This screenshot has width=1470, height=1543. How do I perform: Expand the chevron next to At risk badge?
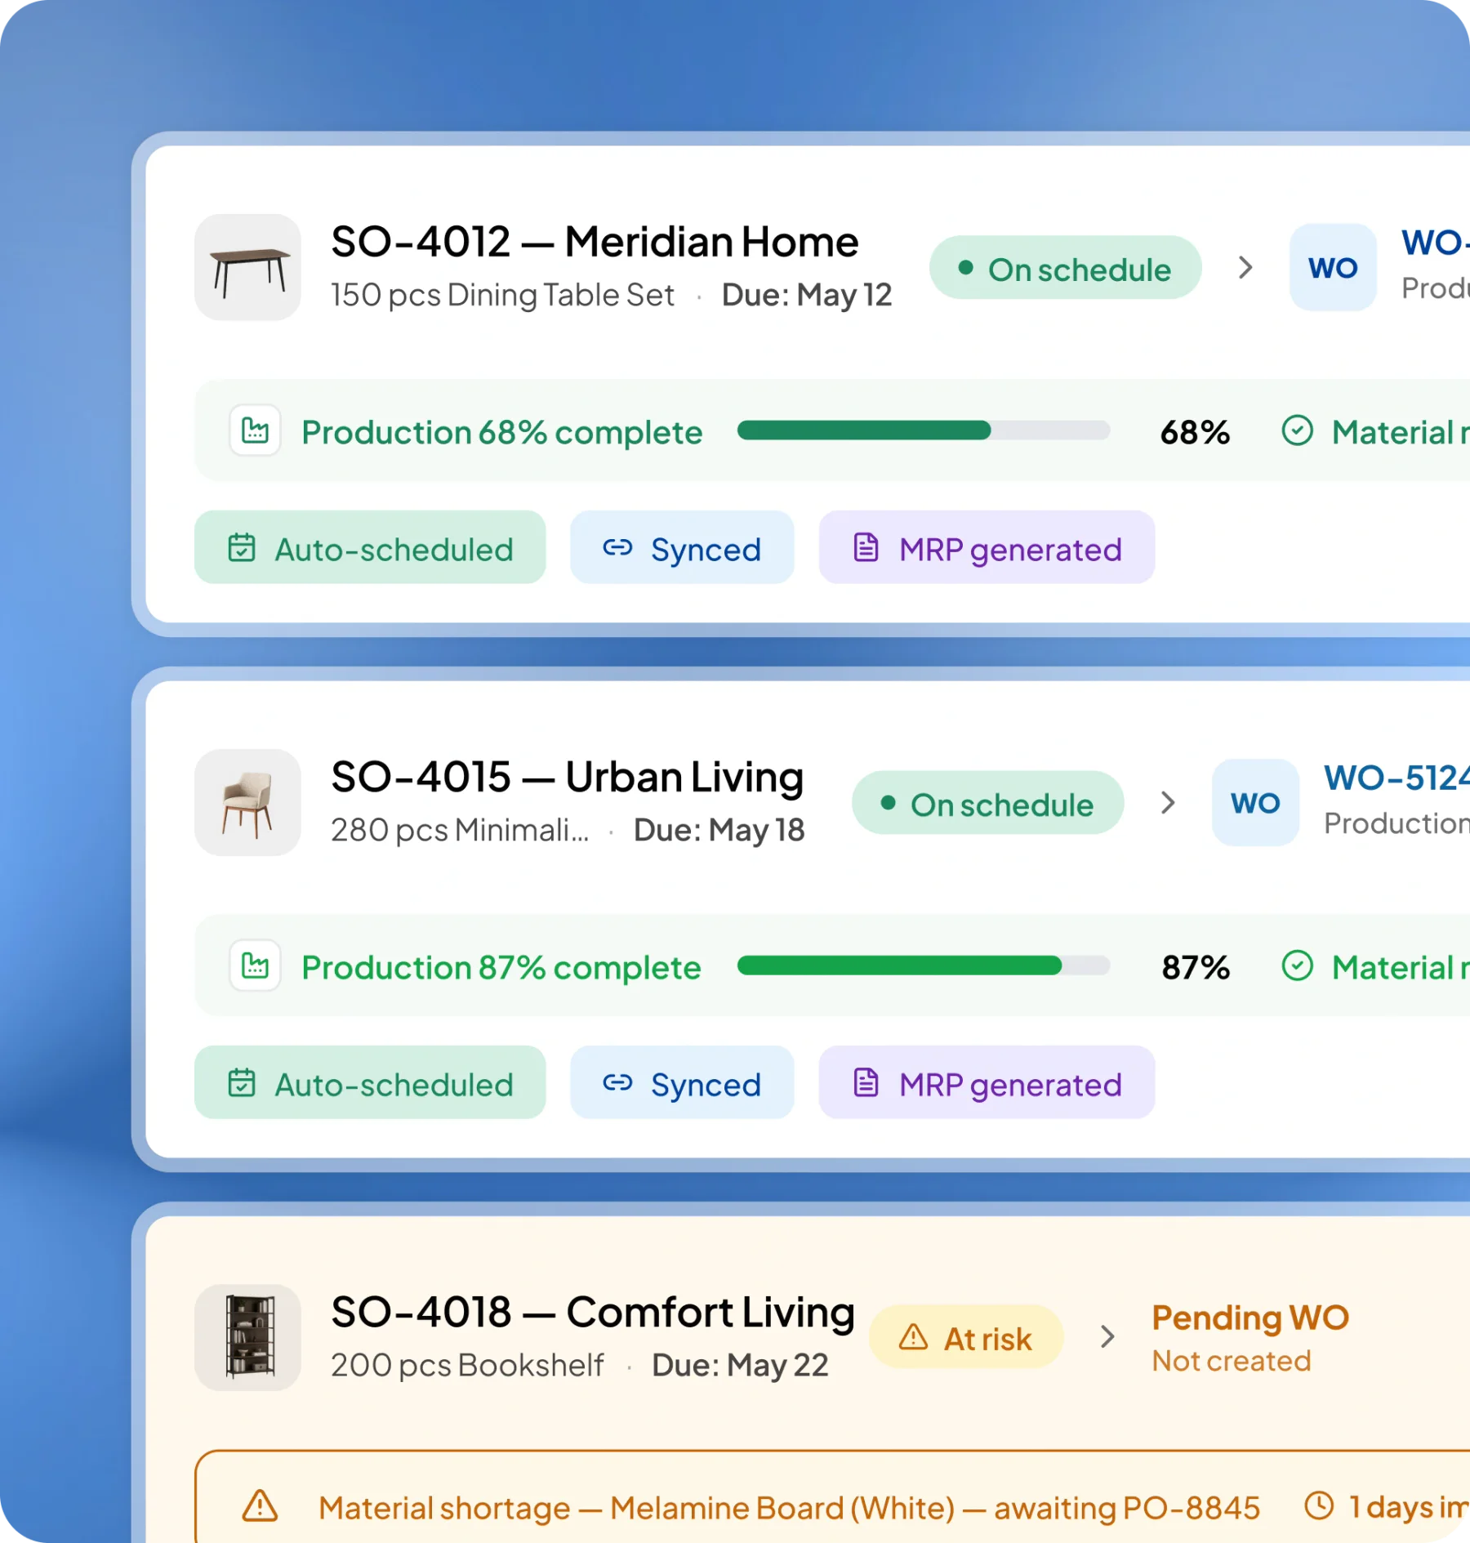[x=1107, y=1337]
